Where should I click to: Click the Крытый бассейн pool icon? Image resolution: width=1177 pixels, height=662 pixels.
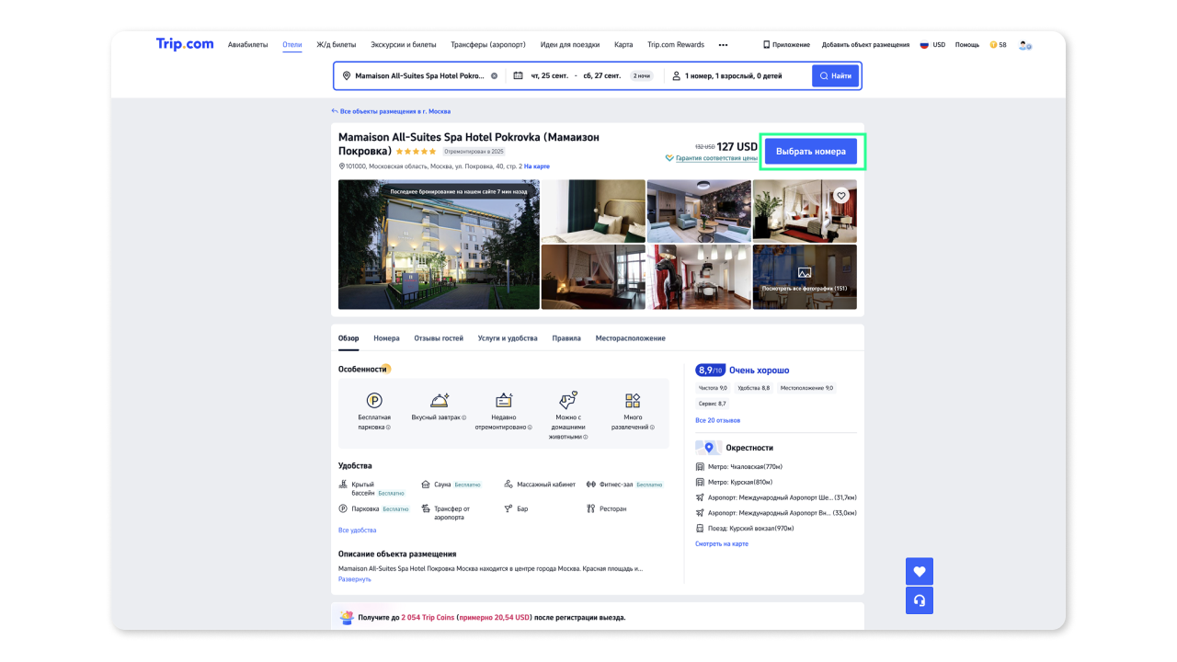[343, 484]
